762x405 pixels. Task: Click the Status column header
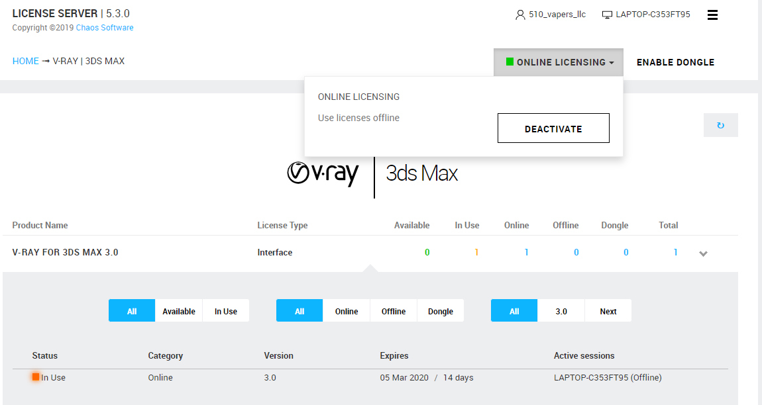click(x=44, y=355)
